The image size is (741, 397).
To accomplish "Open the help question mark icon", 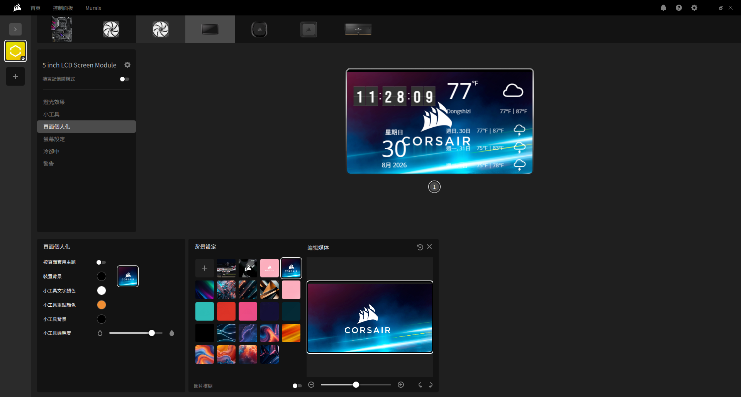I will point(679,8).
